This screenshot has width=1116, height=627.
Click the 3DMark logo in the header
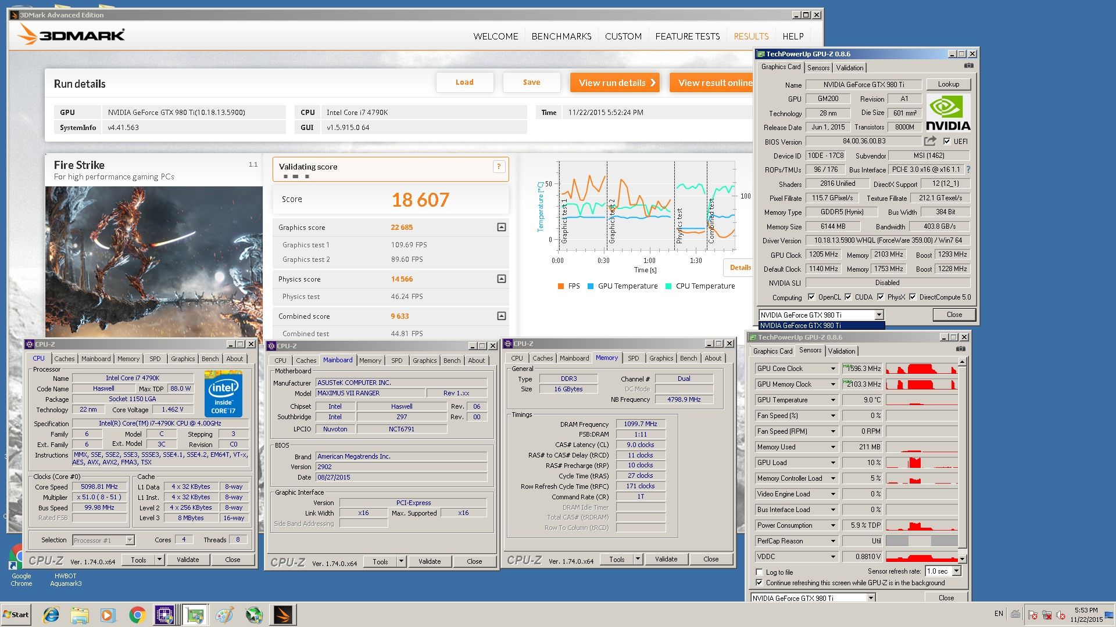71,35
